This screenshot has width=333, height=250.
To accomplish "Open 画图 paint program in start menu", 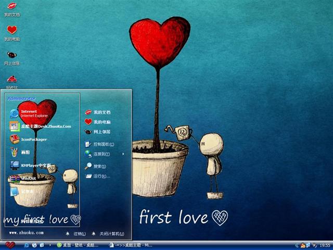I will pyautogui.click(x=20, y=152).
